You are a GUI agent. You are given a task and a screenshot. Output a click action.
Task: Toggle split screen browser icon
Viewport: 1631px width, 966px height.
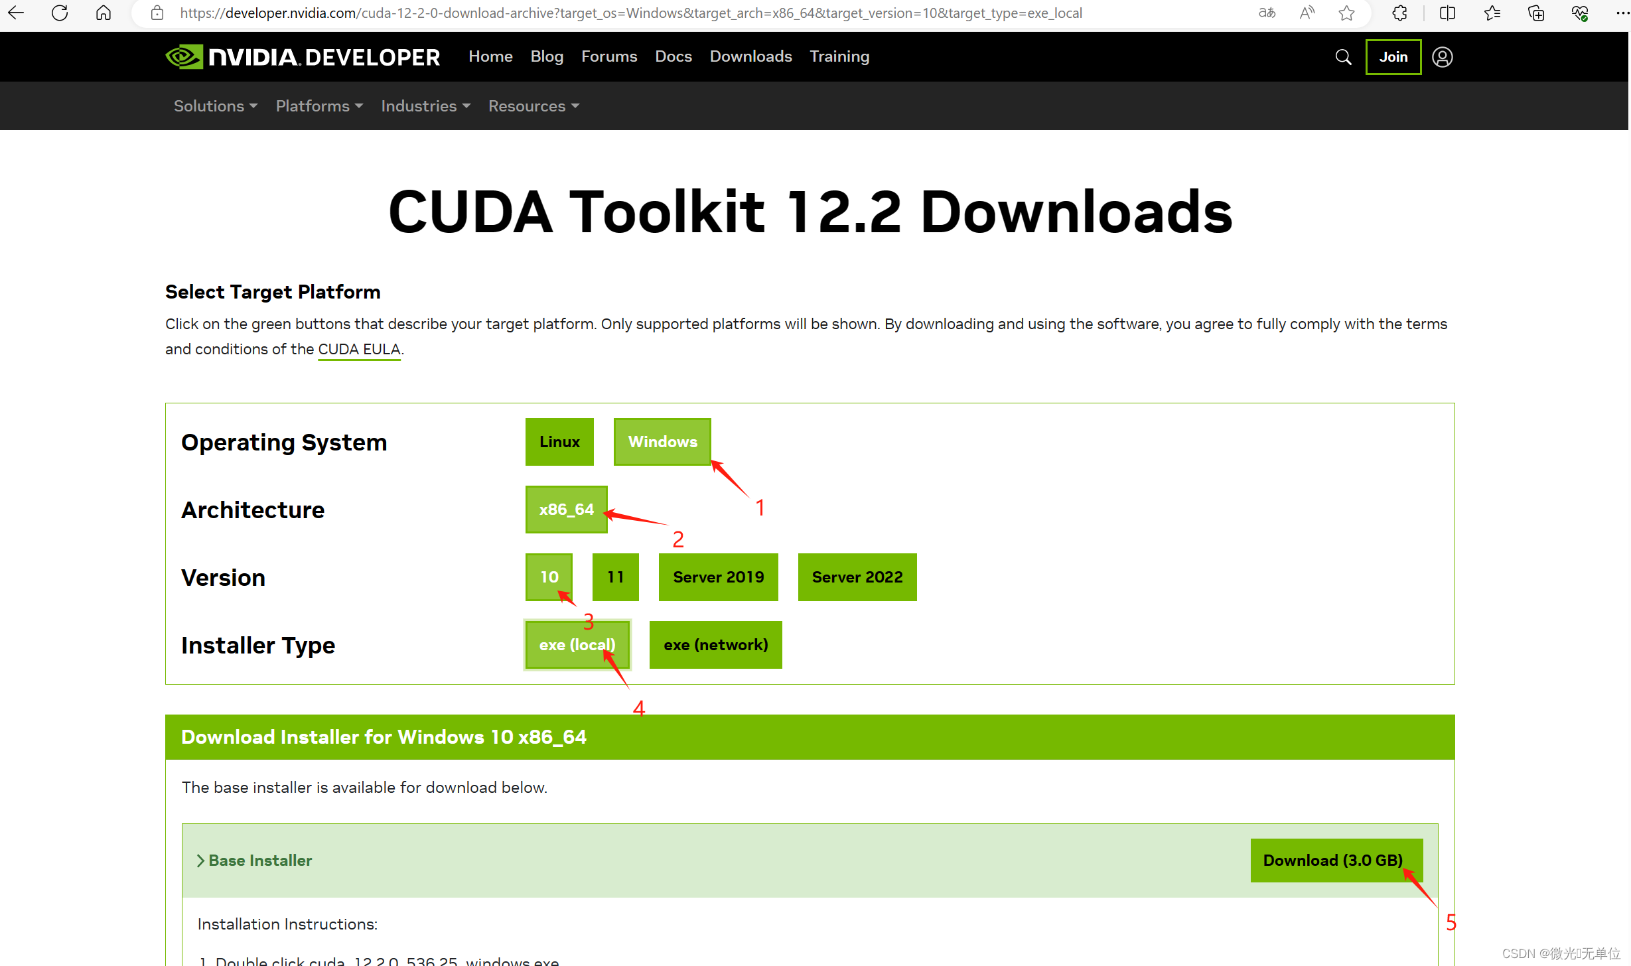pos(1447,13)
